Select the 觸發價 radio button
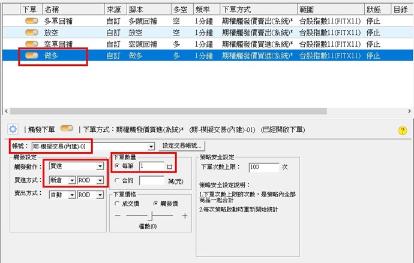Image resolution: width=414 pixels, height=263 pixels. [x=155, y=204]
